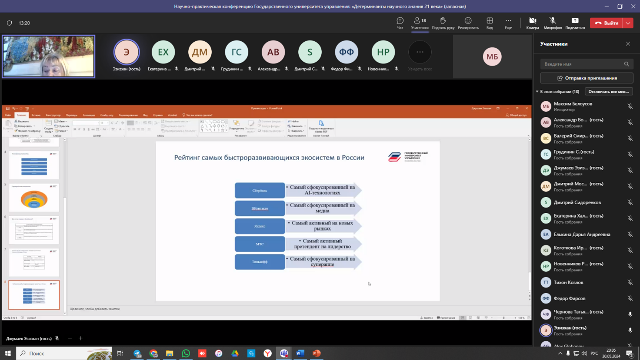Click the НР avatar of Новенников
Screen dimensions: 640x360
(383, 52)
